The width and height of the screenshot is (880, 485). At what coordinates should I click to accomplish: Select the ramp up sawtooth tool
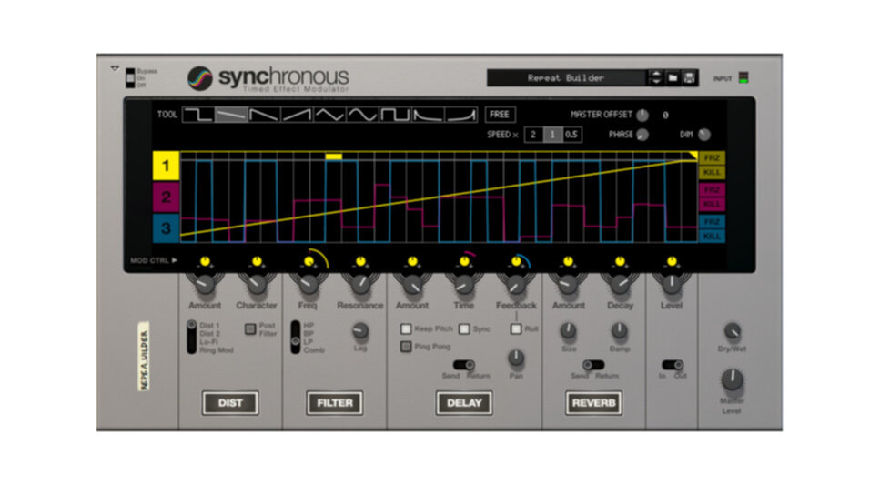coord(297,115)
